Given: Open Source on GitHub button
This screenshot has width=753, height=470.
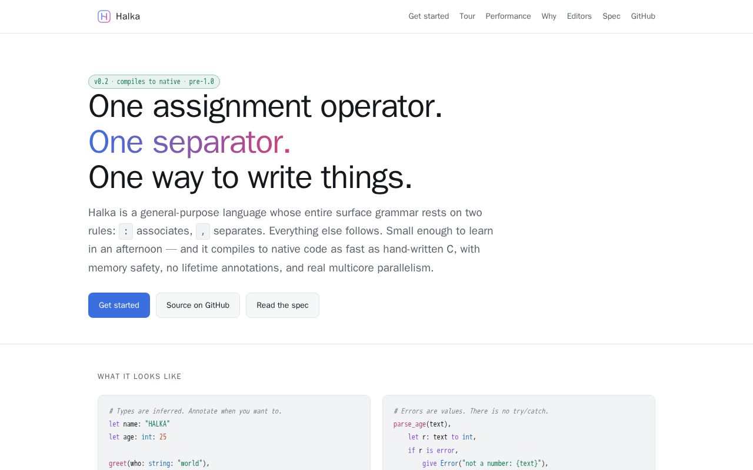Looking at the screenshot, I should pyautogui.click(x=198, y=305).
